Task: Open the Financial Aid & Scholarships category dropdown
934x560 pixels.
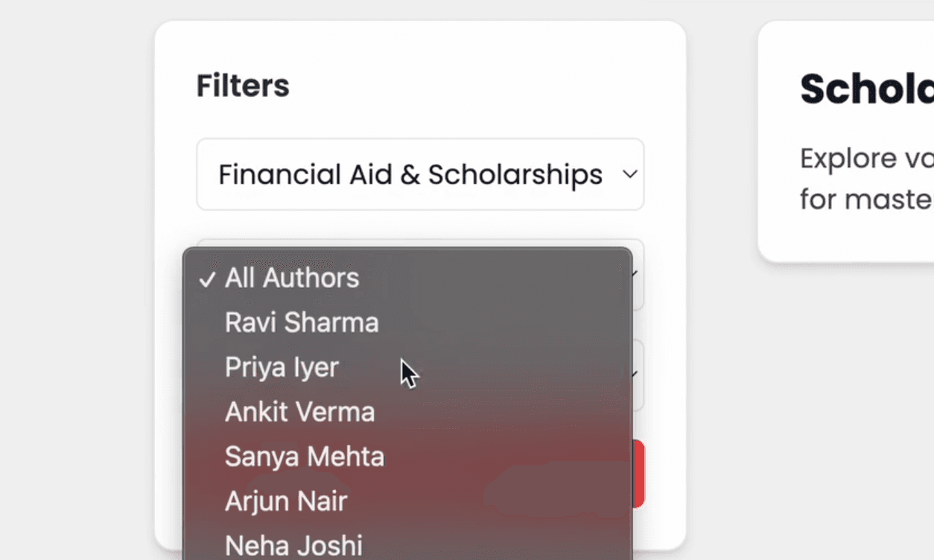Action: click(x=420, y=174)
